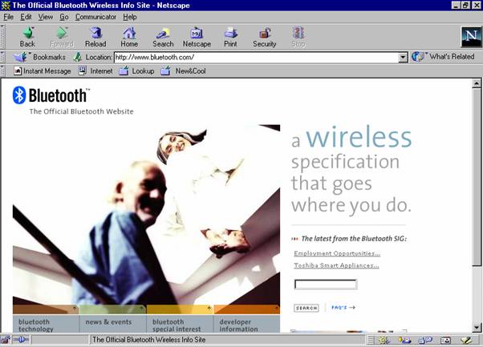The width and height of the screenshot is (483, 347).
Task: Open Navigator from component bar
Action: [384, 340]
